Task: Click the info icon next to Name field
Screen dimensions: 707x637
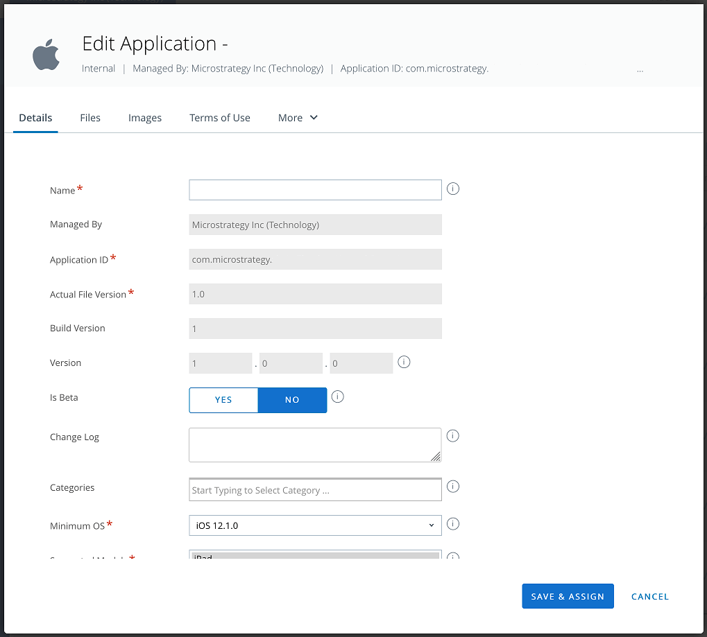Action: tap(452, 189)
